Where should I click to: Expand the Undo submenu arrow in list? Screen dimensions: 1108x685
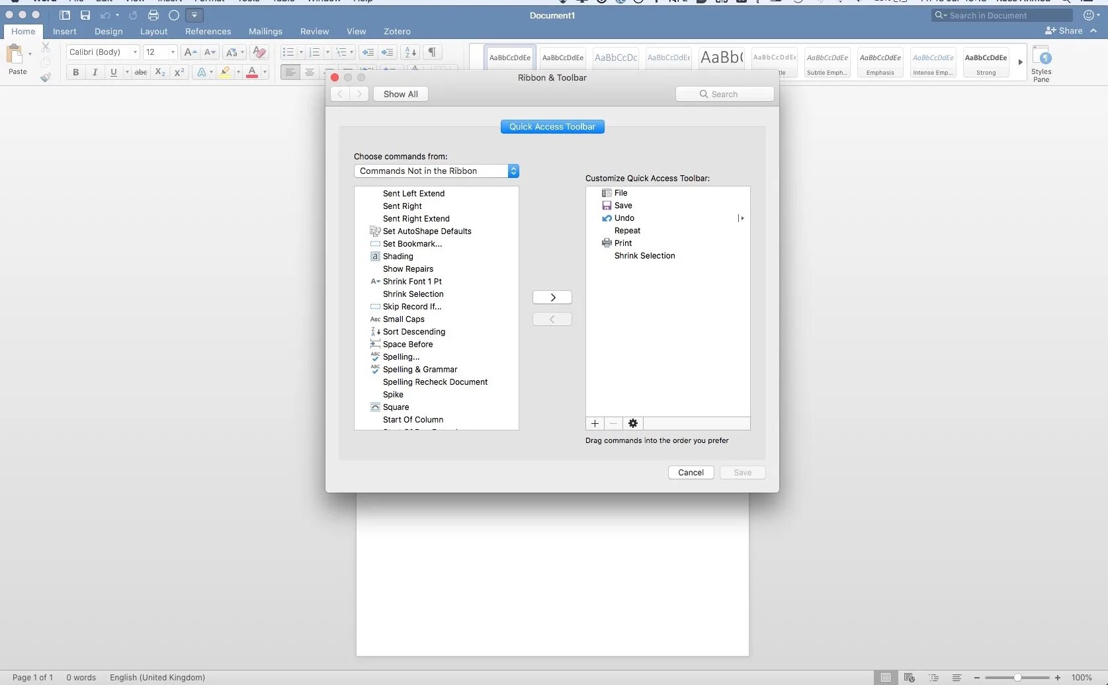(742, 218)
